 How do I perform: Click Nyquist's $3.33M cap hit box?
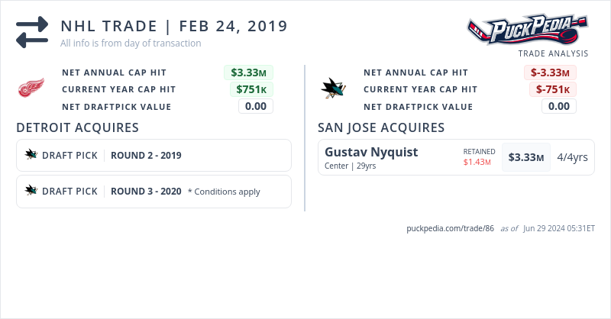[526, 157]
